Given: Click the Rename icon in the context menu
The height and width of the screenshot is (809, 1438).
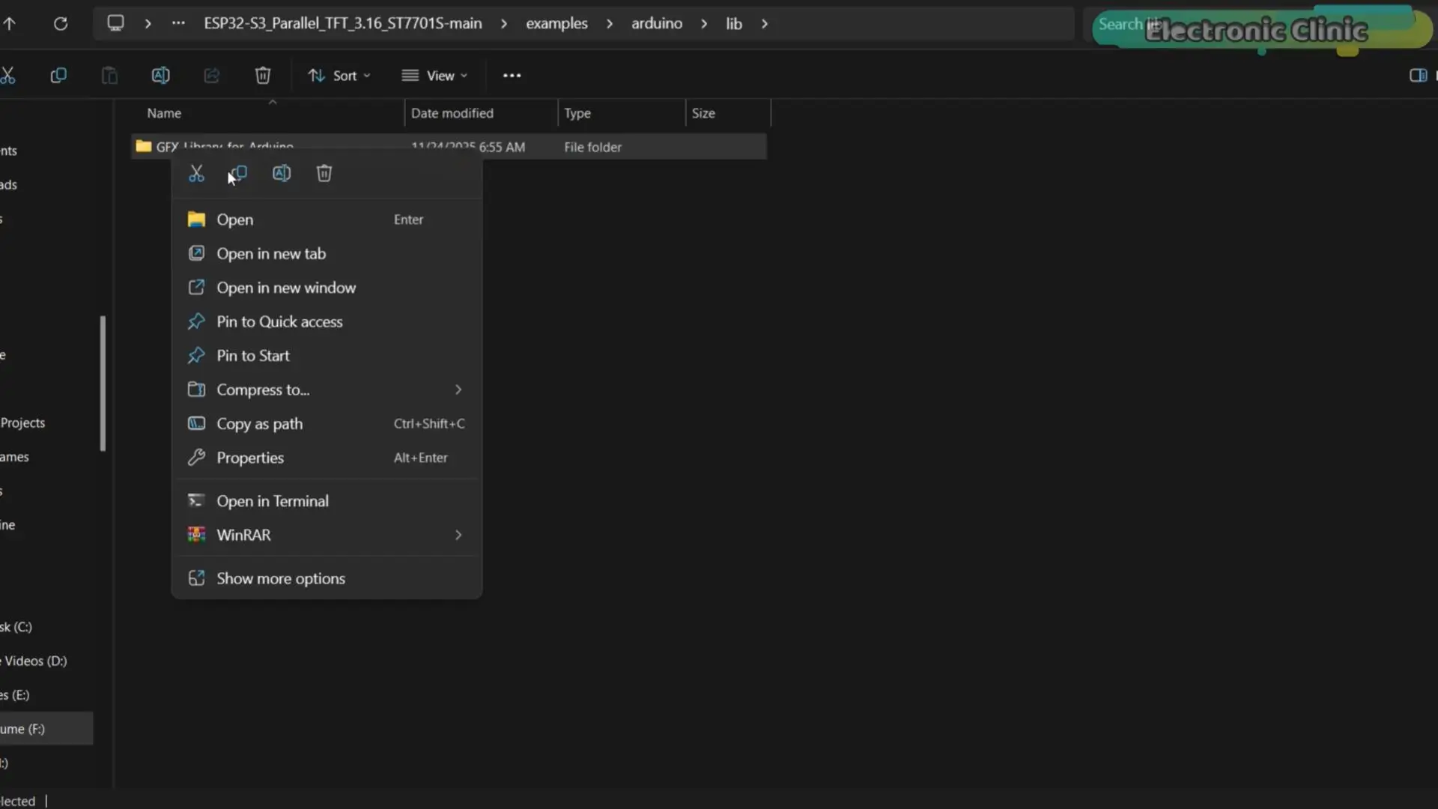Looking at the screenshot, I should 282,174.
